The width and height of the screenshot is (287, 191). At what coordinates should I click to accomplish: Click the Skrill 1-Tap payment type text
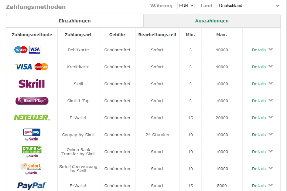(x=78, y=101)
